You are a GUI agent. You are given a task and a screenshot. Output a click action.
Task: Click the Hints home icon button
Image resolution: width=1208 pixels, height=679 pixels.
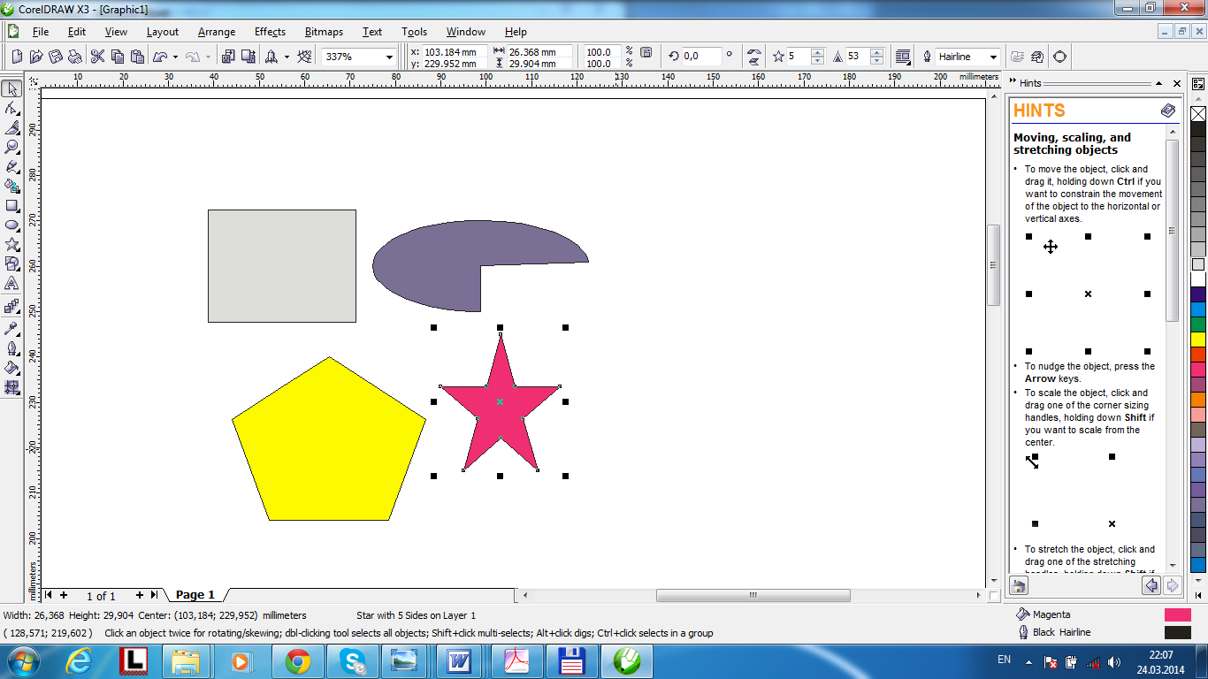tap(1019, 585)
